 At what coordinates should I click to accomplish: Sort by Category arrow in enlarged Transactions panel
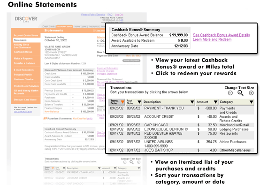pyautogui.click(x=252, y=102)
